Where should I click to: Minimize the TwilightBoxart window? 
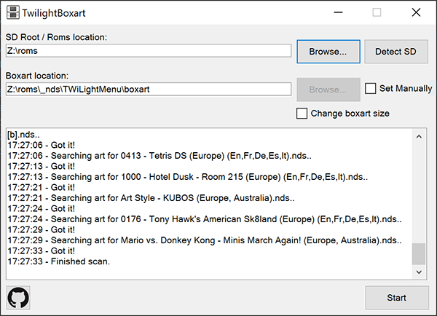pyautogui.click(x=338, y=12)
